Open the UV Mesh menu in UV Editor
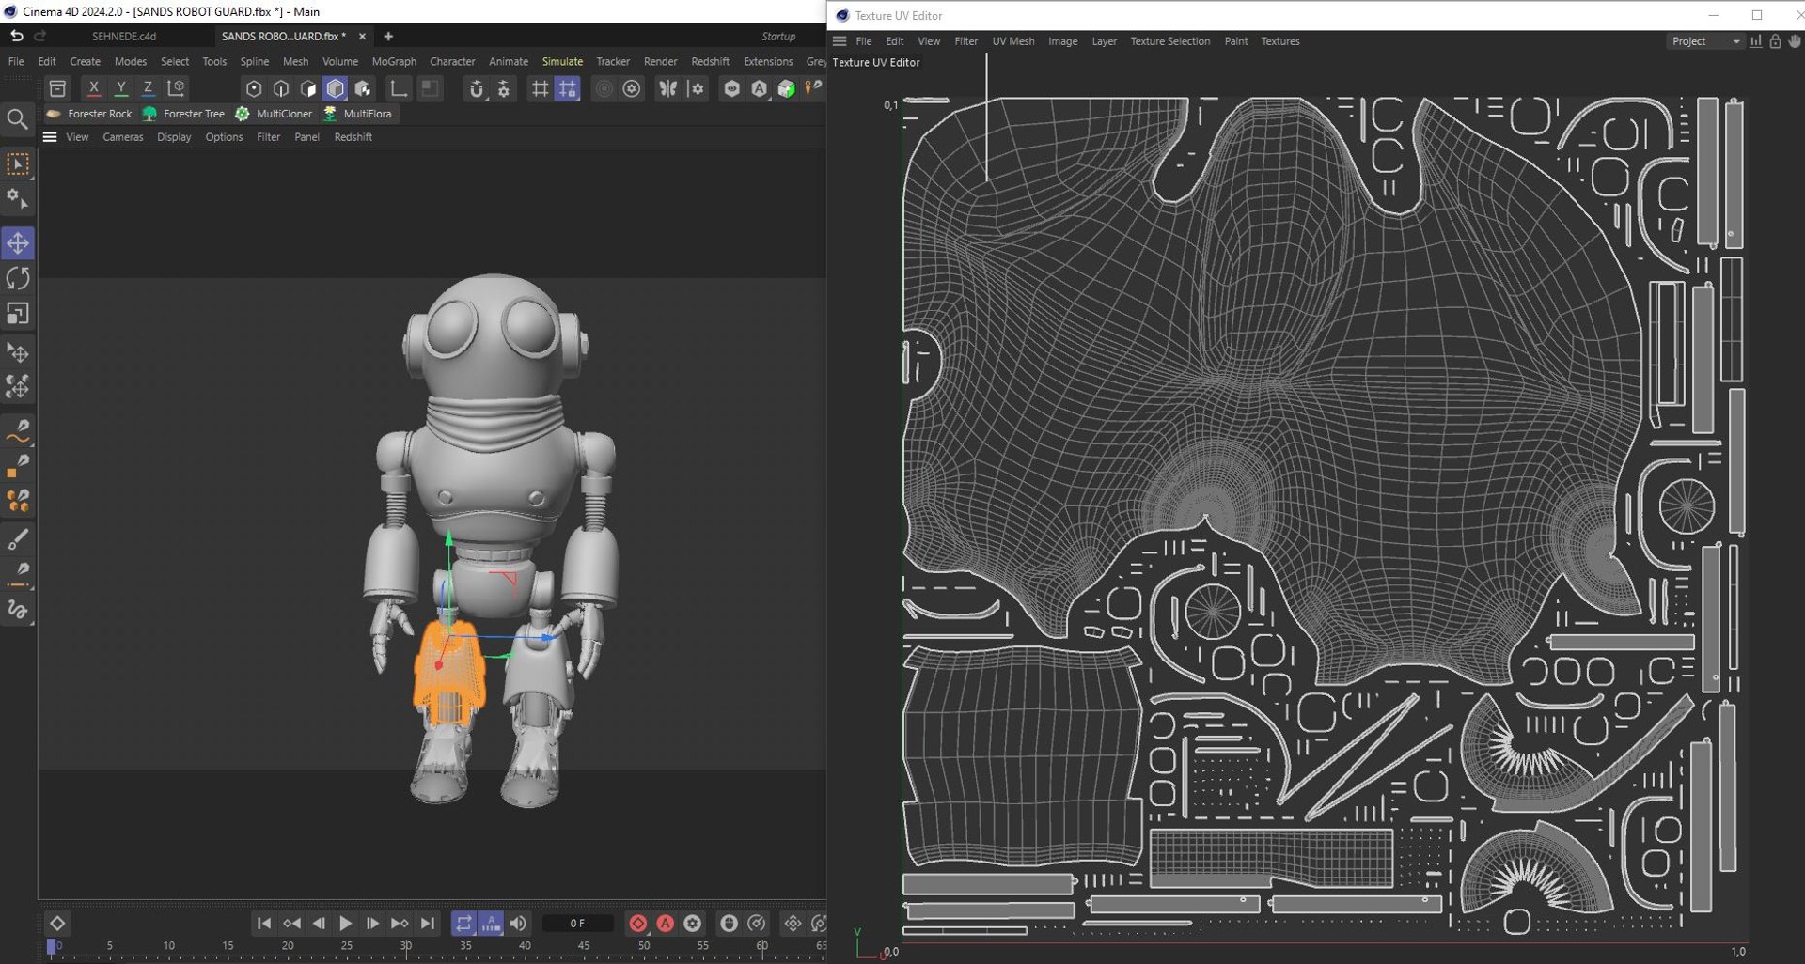 [x=1012, y=41]
